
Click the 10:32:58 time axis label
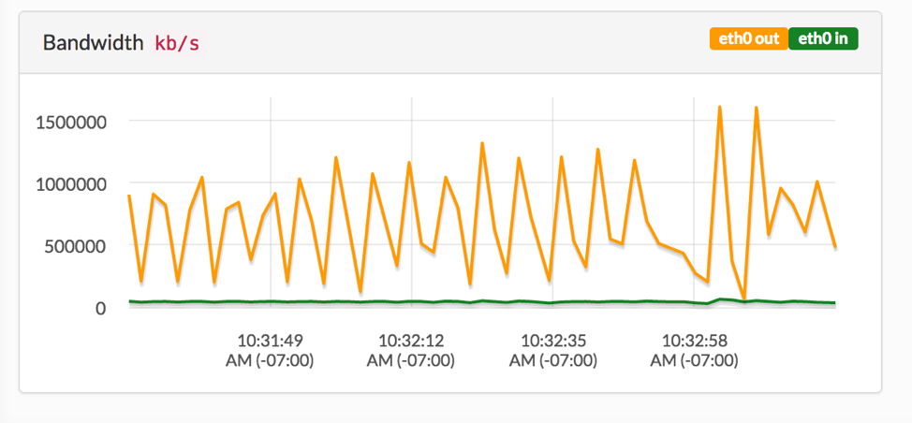[x=695, y=350]
